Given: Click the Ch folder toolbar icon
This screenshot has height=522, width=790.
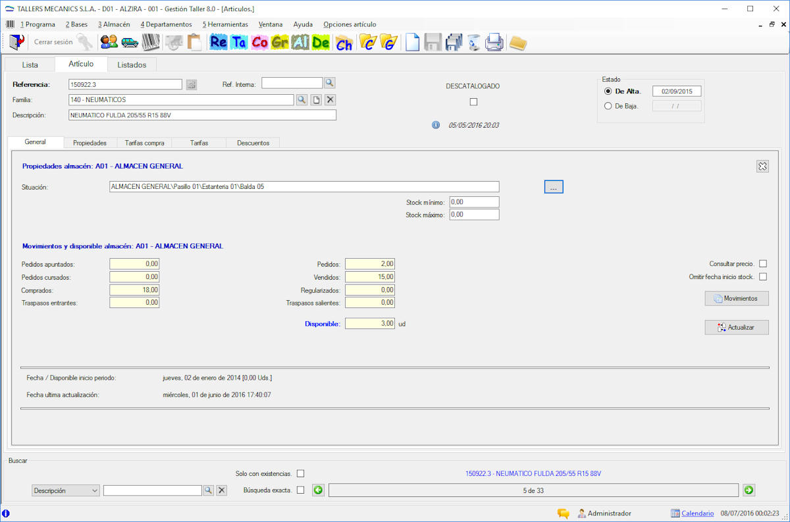Looking at the screenshot, I should [344, 43].
